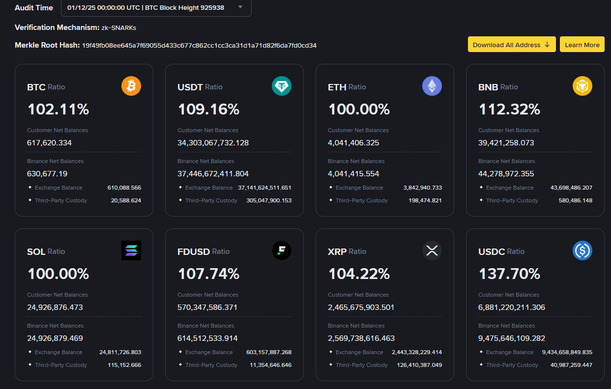Click SOL Binance Net Balances amount

point(55,338)
